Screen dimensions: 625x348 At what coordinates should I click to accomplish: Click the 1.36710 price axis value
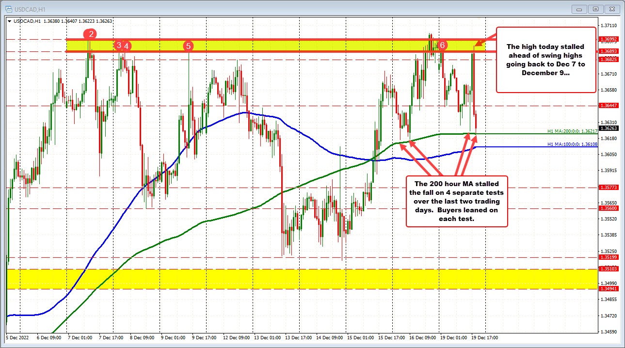click(609, 74)
